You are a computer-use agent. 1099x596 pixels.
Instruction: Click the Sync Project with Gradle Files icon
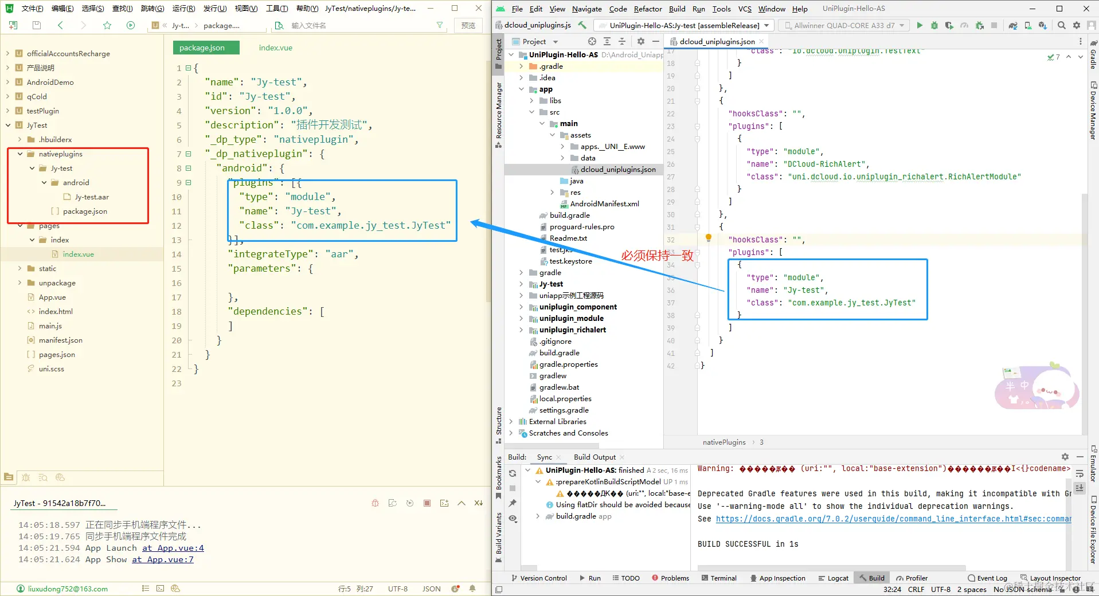click(x=1013, y=25)
